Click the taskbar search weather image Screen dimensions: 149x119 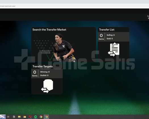coord(3,117)
